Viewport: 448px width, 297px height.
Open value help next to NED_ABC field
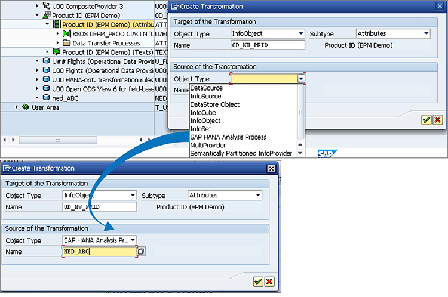pos(141,251)
